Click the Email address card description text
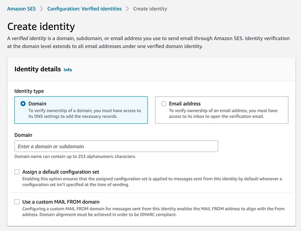This screenshot has width=301, height=231. [223, 113]
